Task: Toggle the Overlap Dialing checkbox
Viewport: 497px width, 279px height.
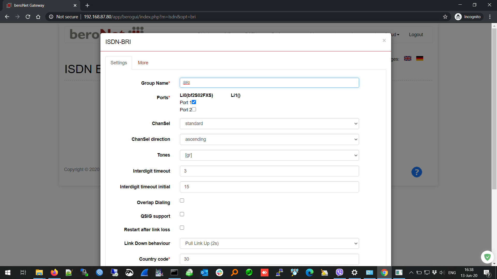Action: click(x=182, y=200)
